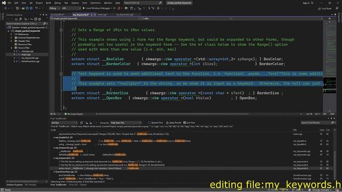Click the Repeat Find button
Viewport: 342px width, 192px height.
(x=156, y=123)
